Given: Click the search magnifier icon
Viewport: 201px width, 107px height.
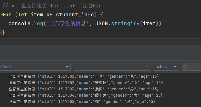Looking at the screenshot, I should tap(185, 67).
